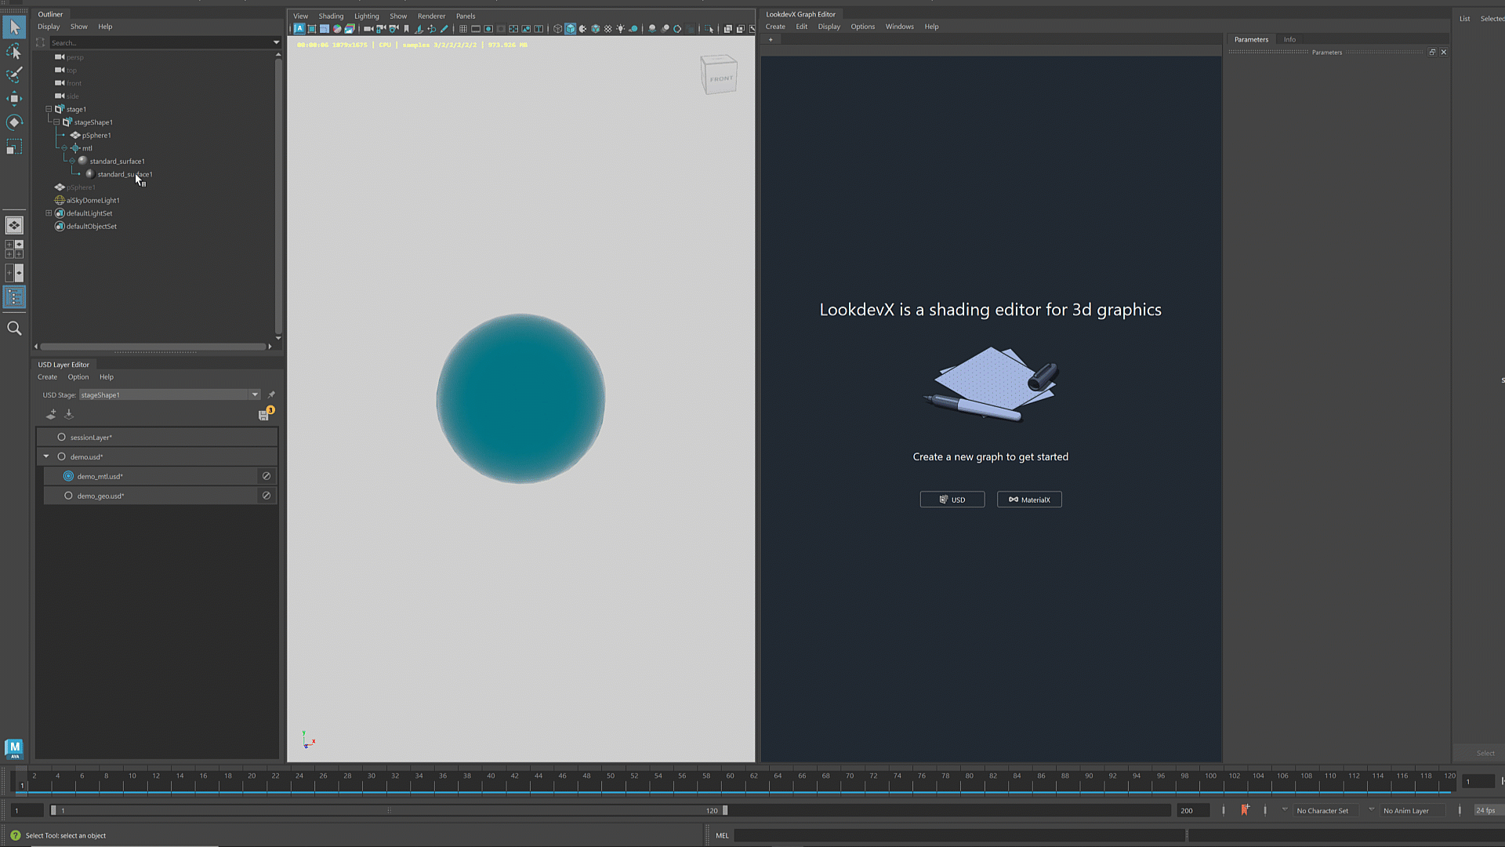Set sessionLayer as edit target
Image resolution: width=1505 pixels, height=847 pixels.
[x=61, y=437]
